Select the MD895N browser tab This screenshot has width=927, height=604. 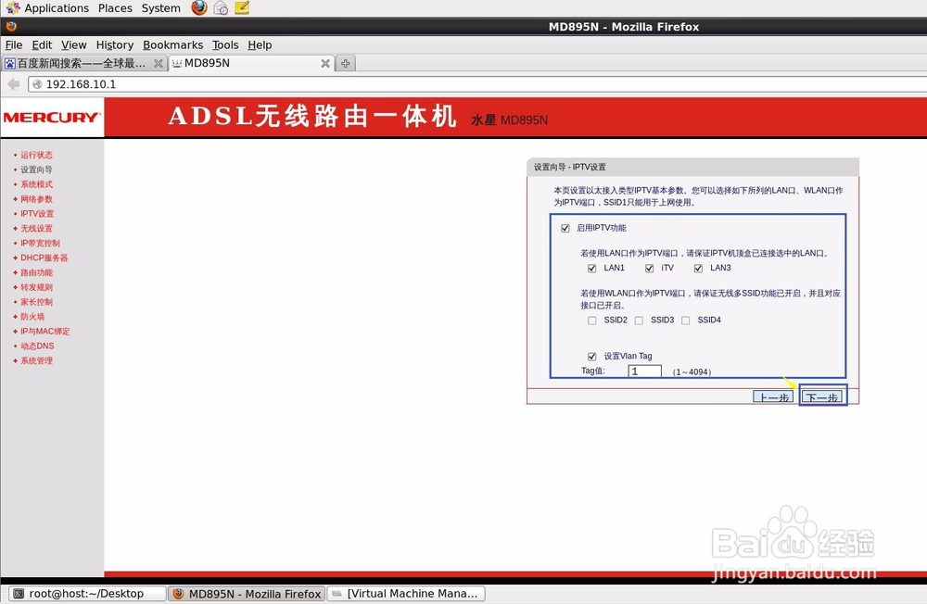tap(250, 63)
